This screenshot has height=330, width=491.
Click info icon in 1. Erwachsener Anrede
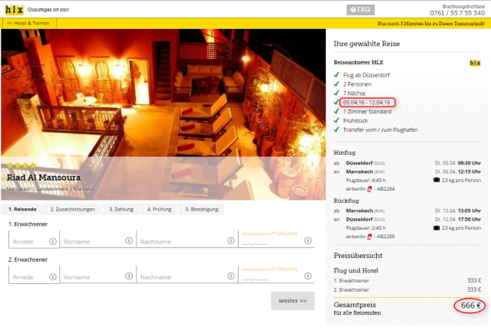53,241
